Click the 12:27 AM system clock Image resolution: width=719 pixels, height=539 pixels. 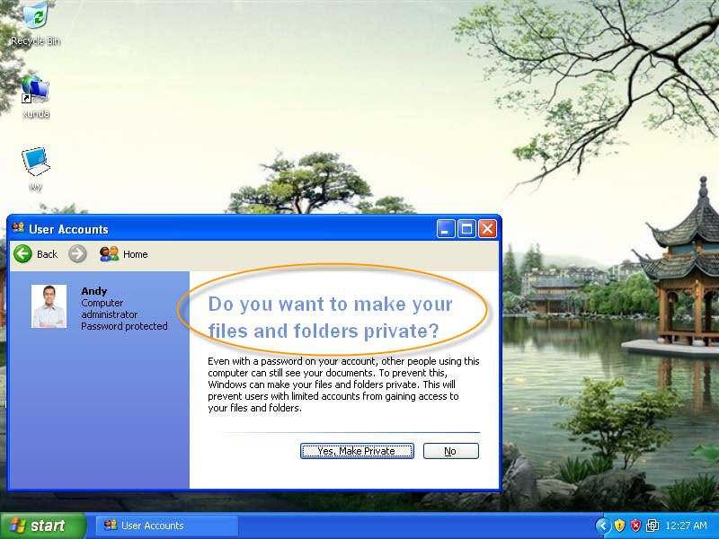tap(686, 526)
